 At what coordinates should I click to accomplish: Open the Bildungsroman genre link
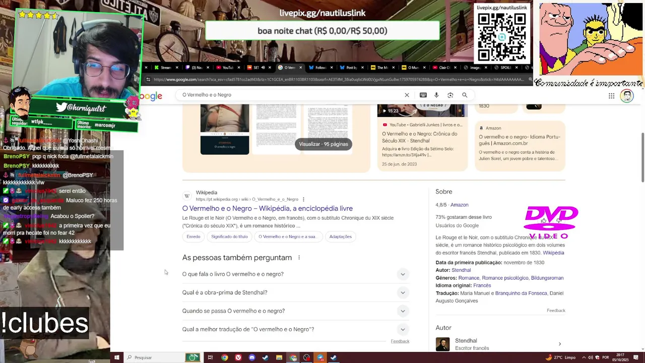coord(547,278)
